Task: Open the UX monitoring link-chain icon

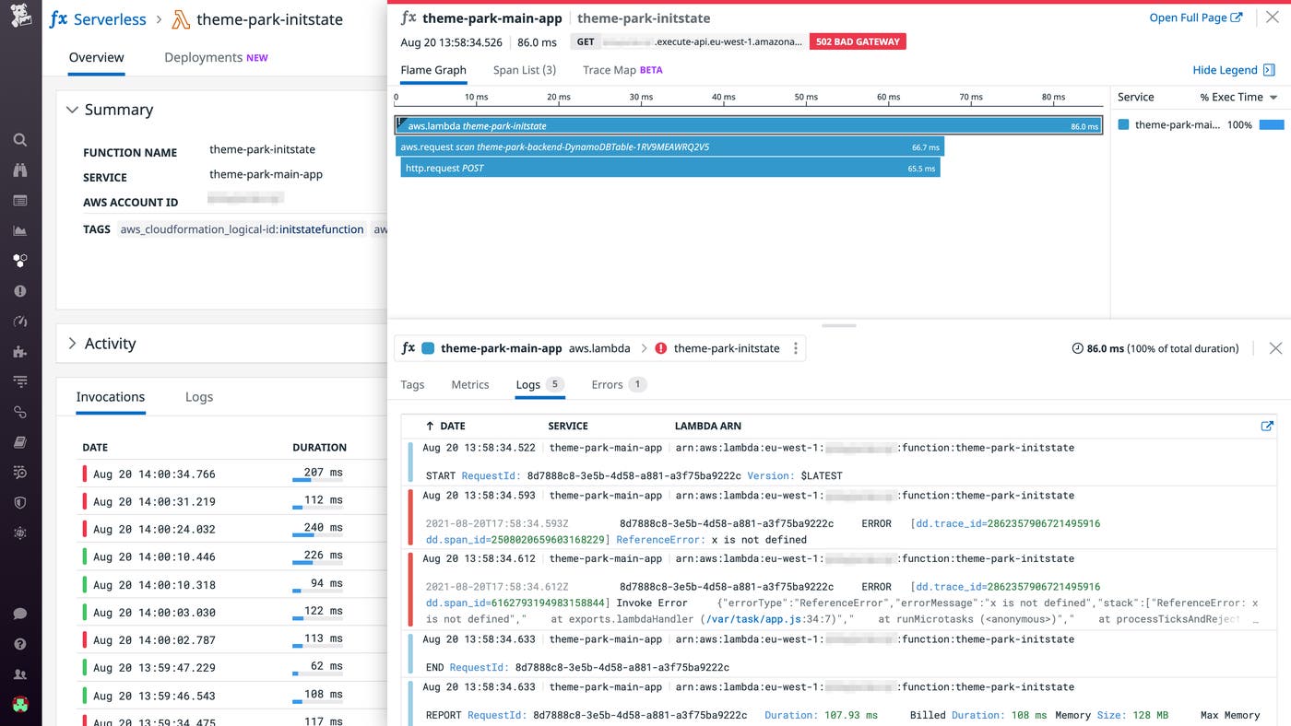Action: pyautogui.click(x=20, y=412)
